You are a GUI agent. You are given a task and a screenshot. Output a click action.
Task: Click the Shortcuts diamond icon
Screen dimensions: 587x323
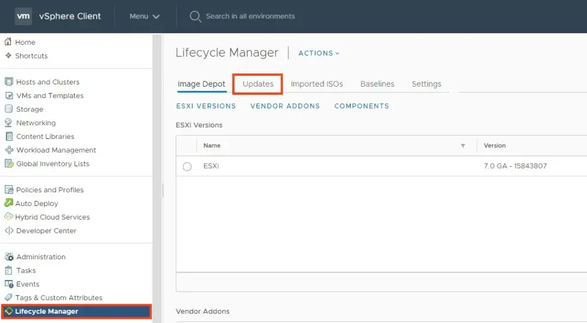click(x=8, y=56)
